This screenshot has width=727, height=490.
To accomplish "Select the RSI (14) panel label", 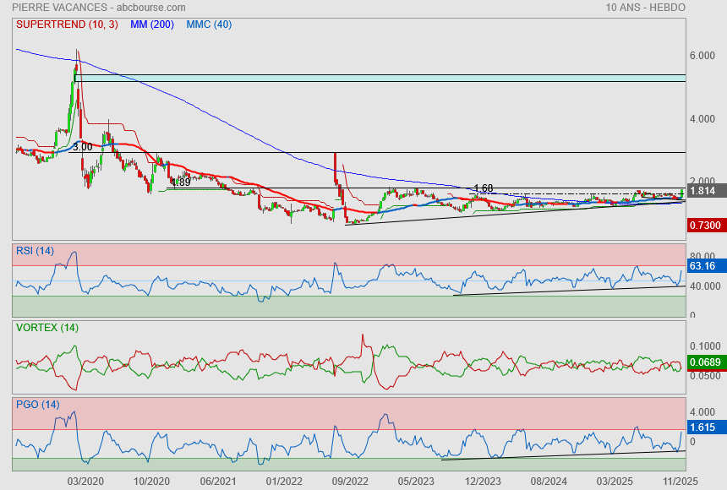I will (36, 250).
